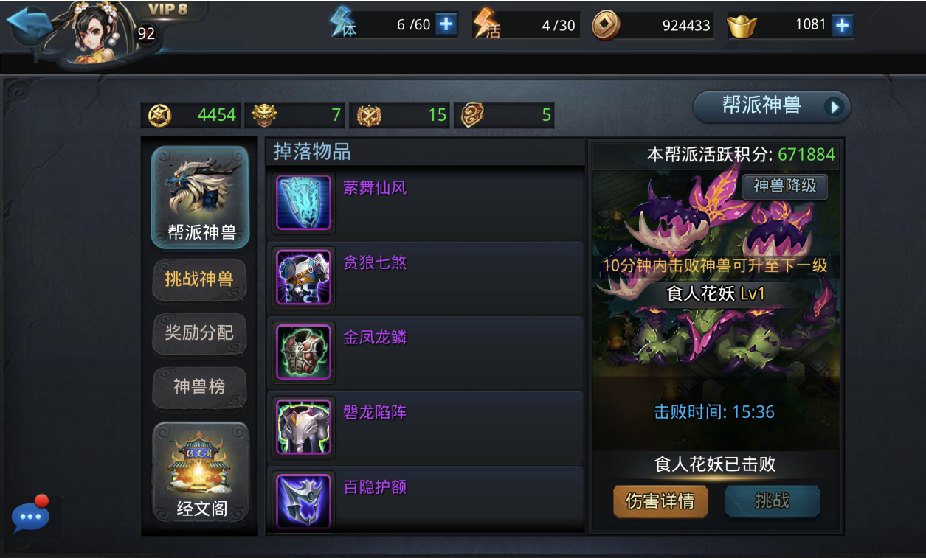Add stamina with the blue plus

tap(446, 24)
